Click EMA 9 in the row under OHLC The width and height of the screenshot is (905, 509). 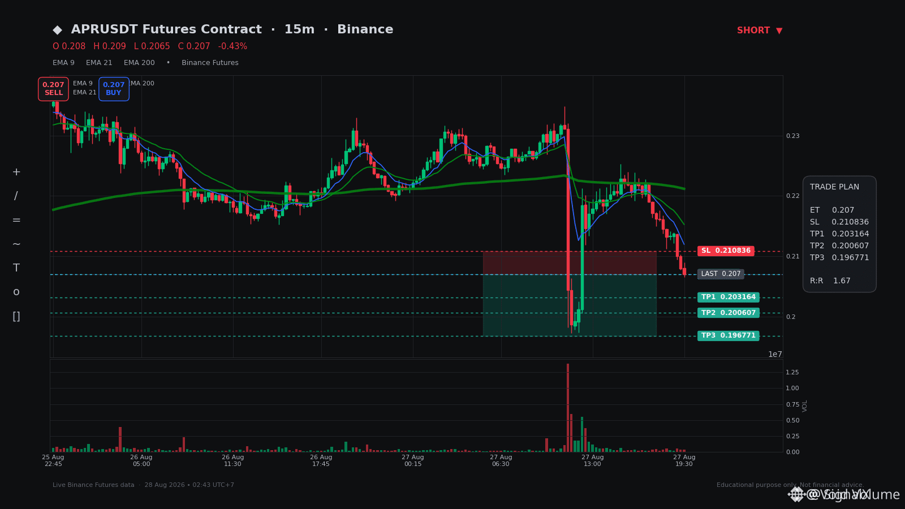[x=63, y=63]
